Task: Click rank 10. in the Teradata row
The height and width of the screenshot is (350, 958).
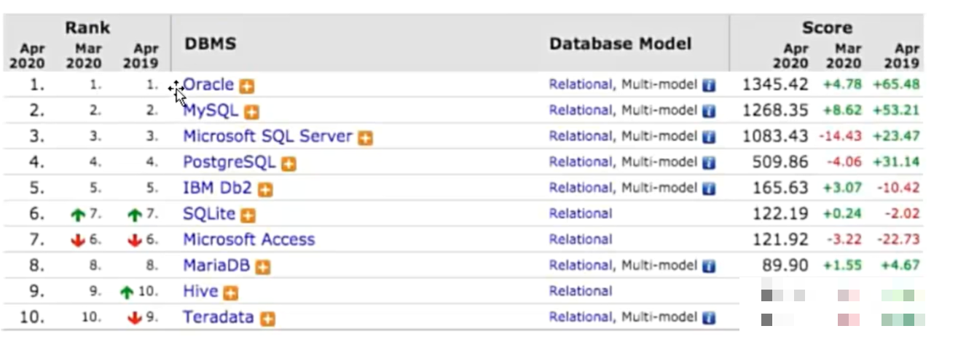Action: click(32, 317)
